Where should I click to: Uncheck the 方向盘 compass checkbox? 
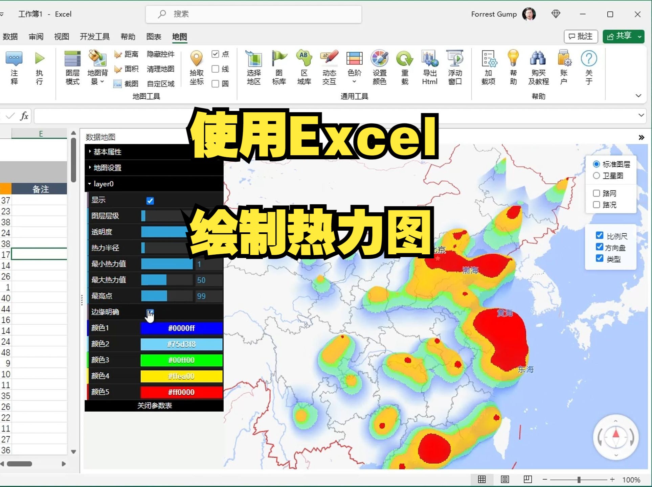[x=600, y=247]
